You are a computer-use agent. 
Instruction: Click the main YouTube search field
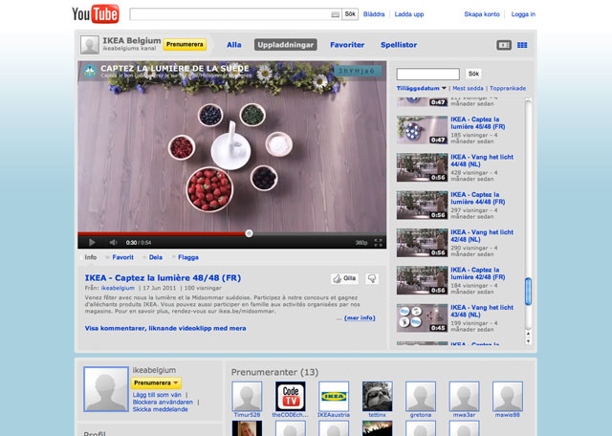tap(235, 14)
